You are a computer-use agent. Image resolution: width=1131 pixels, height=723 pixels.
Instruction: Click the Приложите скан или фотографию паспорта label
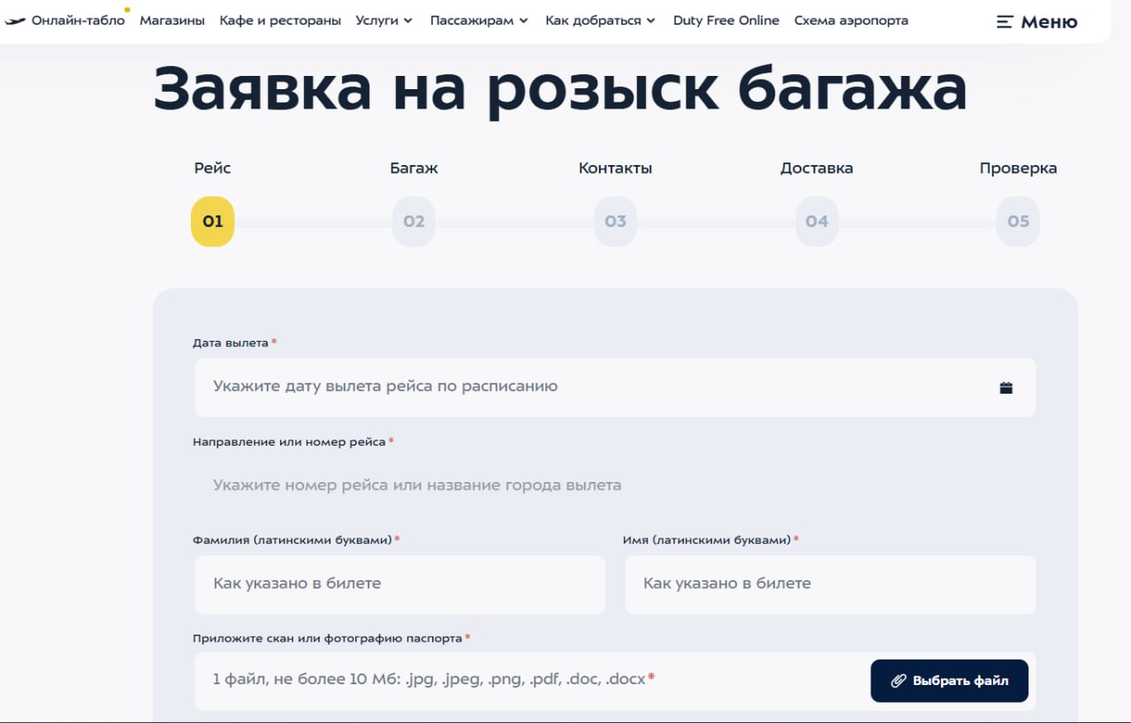click(x=327, y=637)
